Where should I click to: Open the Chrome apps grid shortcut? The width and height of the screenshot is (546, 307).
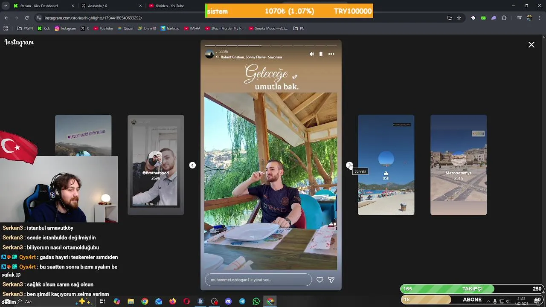click(x=6, y=29)
